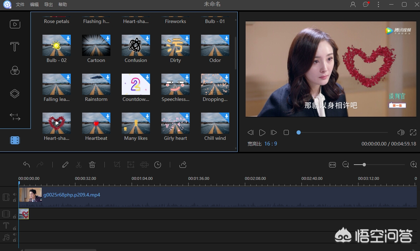This screenshot has width=420, height=251.
Task: Open the feedback chat bubble icon
Action: pyautogui.click(x=366, y=4)
